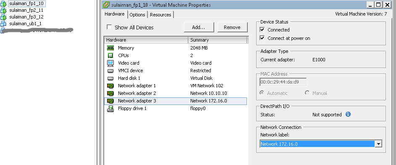Viewport: 396px width, 165px height.
Task: Click the DirectPath I/O info icon
Action: pyautogui.click(x=348, y=115)
